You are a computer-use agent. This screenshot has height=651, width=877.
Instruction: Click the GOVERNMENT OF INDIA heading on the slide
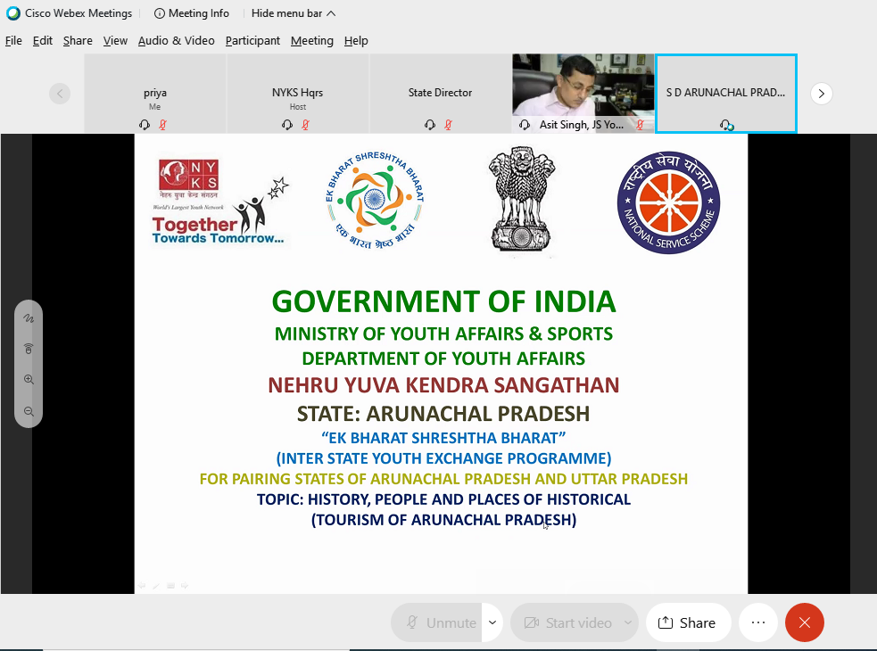pos(444,301)
